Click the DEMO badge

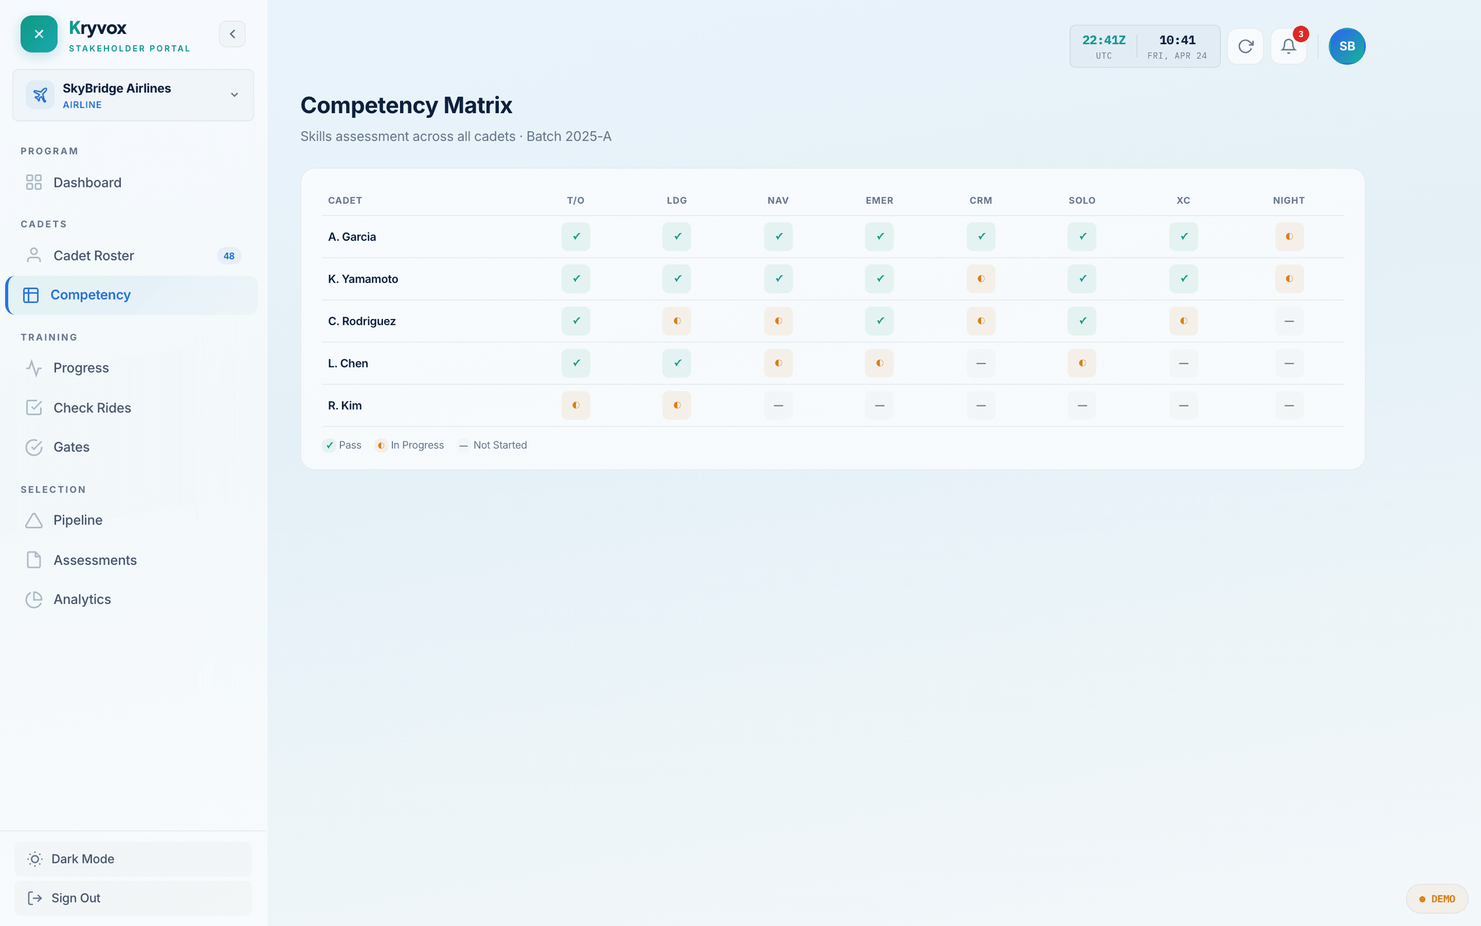coord(1436,898)
